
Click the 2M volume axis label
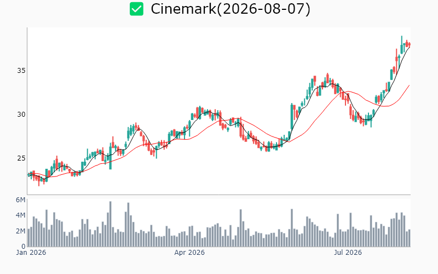pos(20,231)
